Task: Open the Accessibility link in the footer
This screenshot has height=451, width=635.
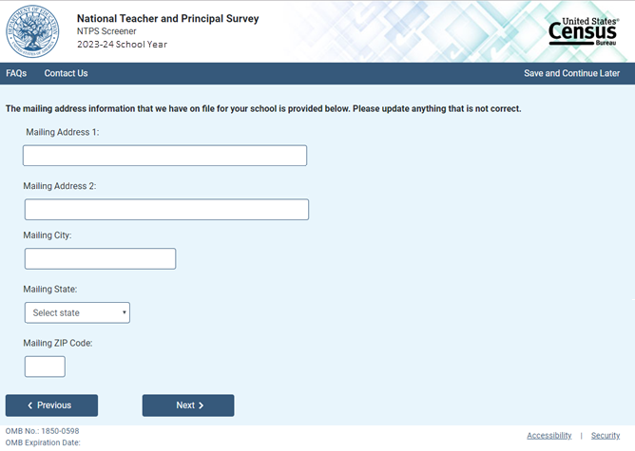Action: point(549,436)
